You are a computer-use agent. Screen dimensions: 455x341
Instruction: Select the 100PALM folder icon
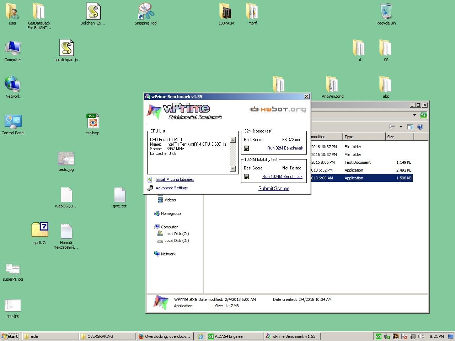coord(226,14)
